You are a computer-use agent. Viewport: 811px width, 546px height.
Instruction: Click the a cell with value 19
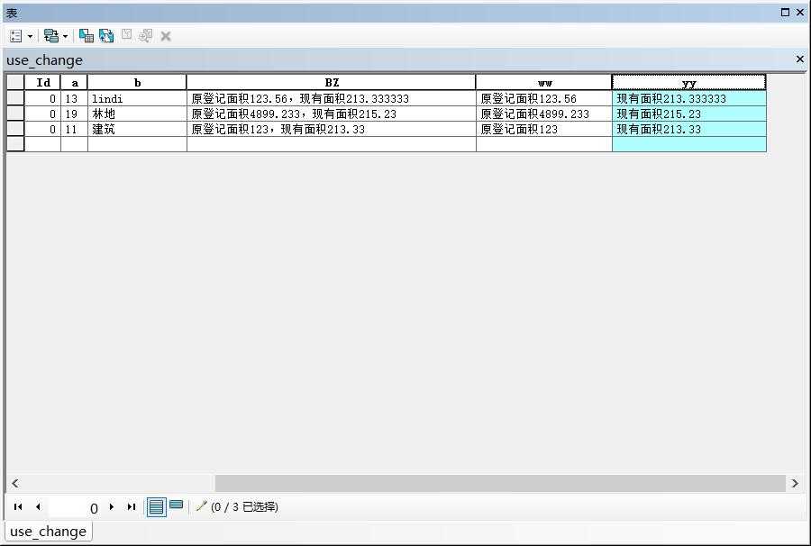point(75,114)
